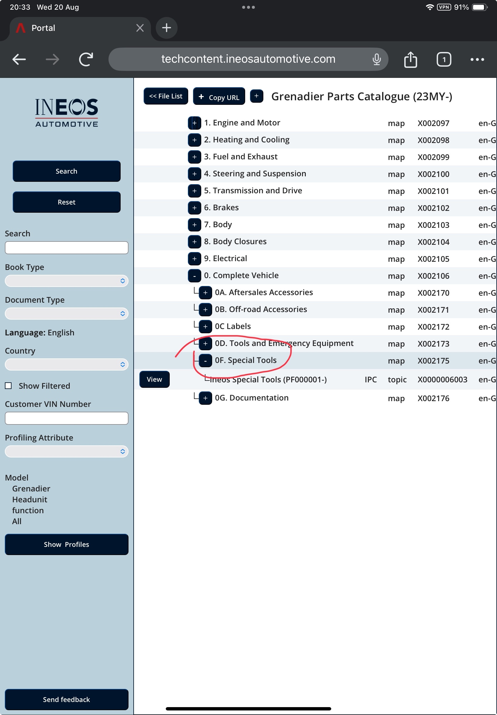Viewport: 497px width, 715px height.
Task: View Ineos Special Tools topic
Action: 155,379
